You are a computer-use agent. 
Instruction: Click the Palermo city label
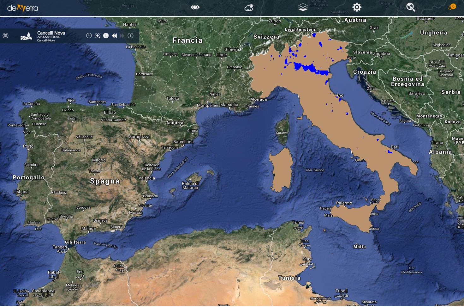coord(344,203)
